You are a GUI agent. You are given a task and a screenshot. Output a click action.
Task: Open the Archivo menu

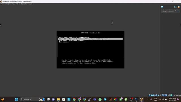click(x=3, y=4)
